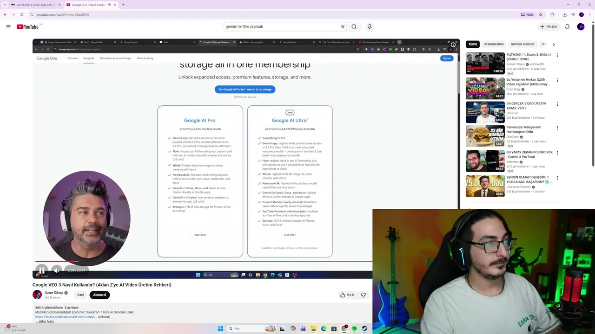
Task: Open Chrome profile avatar in toolbar
Action: [582, 14]
